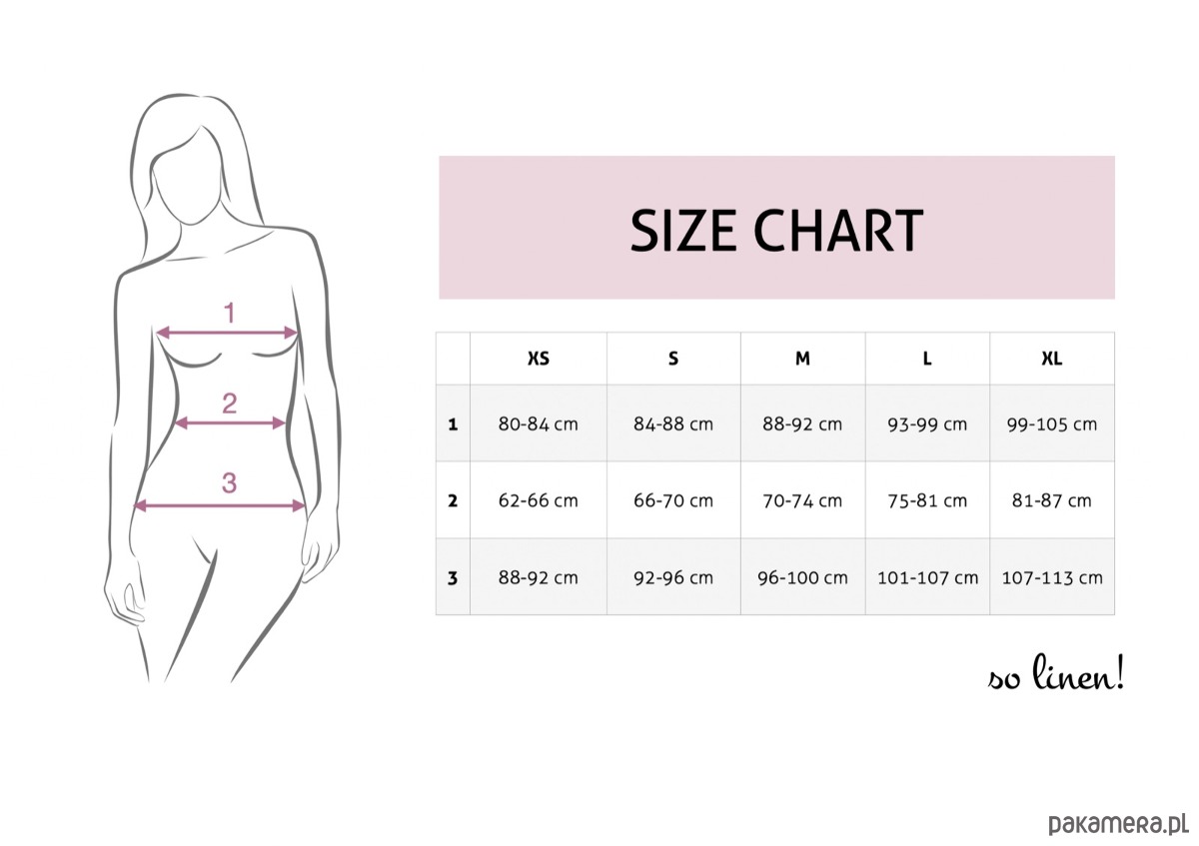This screenshot has height=846, width=1199.
Task: Click row label 3 in table
Action: [453, 577]
